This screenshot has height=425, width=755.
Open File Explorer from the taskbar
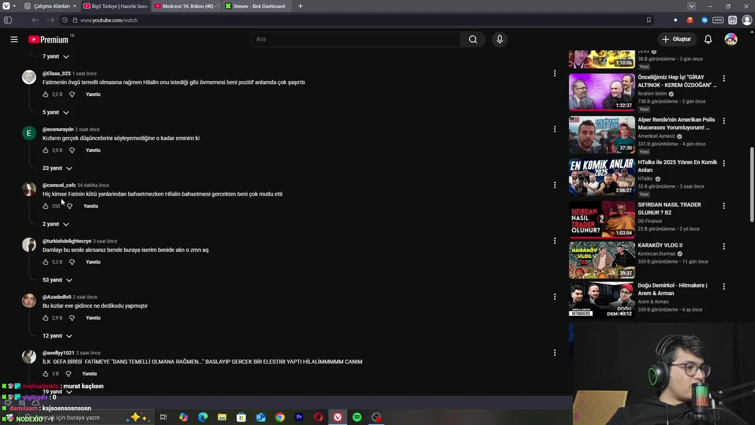(222, 417)
